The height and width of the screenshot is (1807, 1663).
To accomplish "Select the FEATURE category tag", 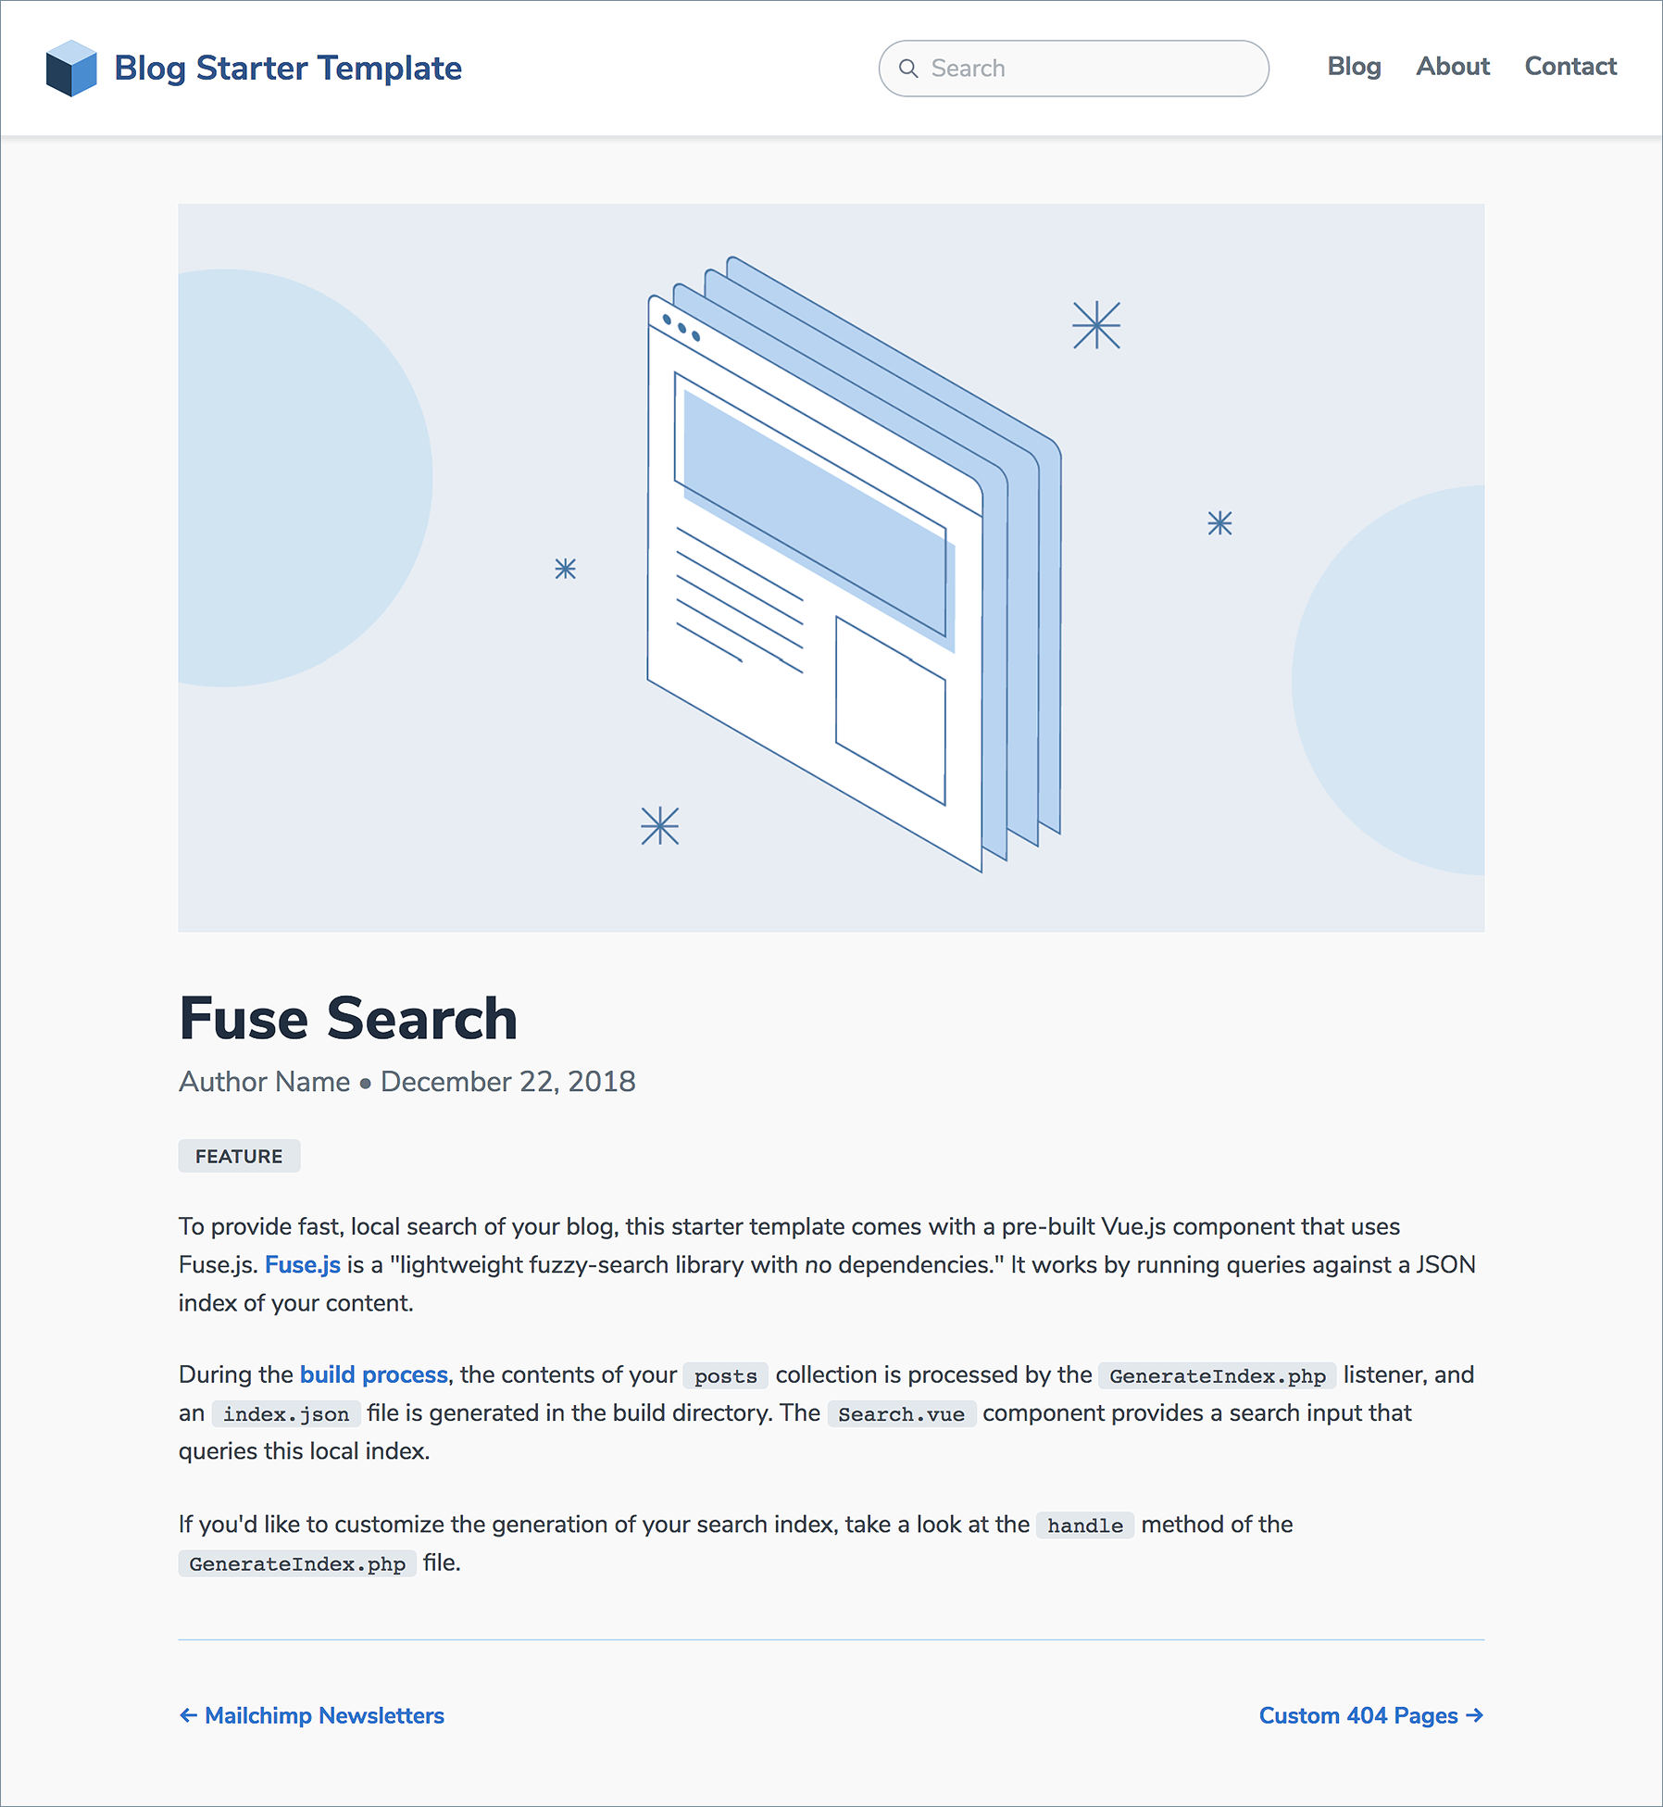I will click(239, 1156).
